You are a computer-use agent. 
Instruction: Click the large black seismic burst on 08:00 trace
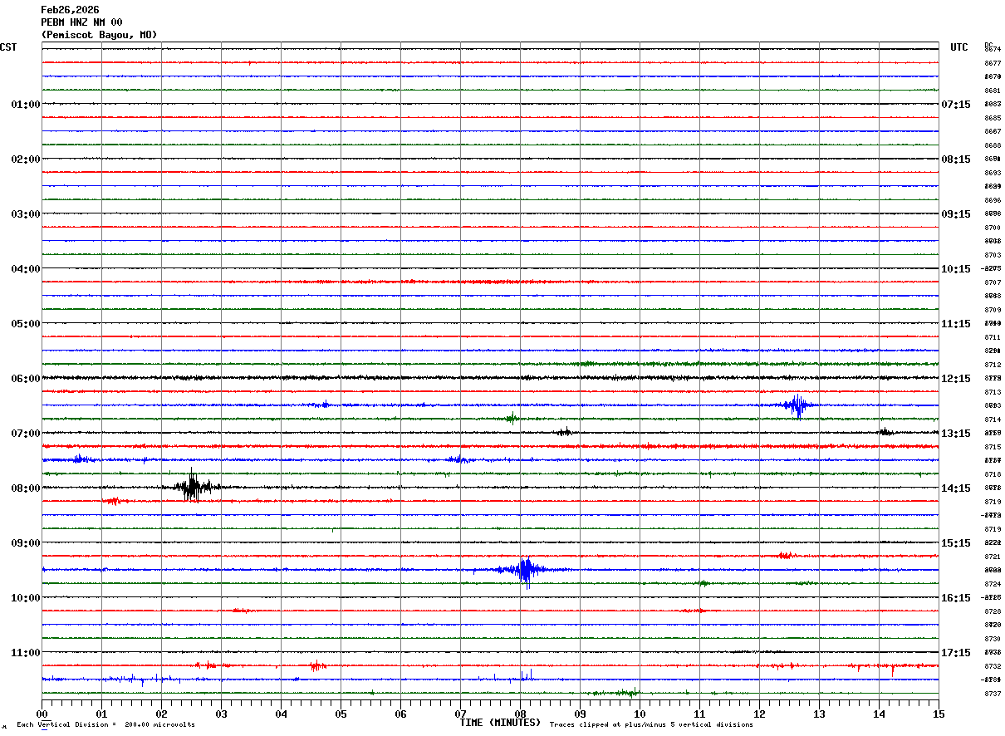(x=193, y=487)
